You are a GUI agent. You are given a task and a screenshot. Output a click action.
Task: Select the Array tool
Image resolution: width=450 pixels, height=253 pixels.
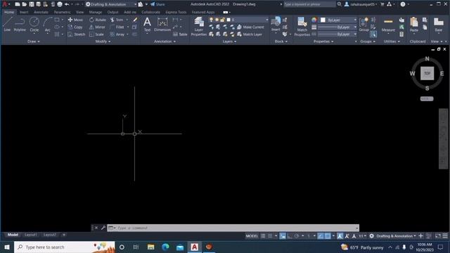(x=117, y=34)
